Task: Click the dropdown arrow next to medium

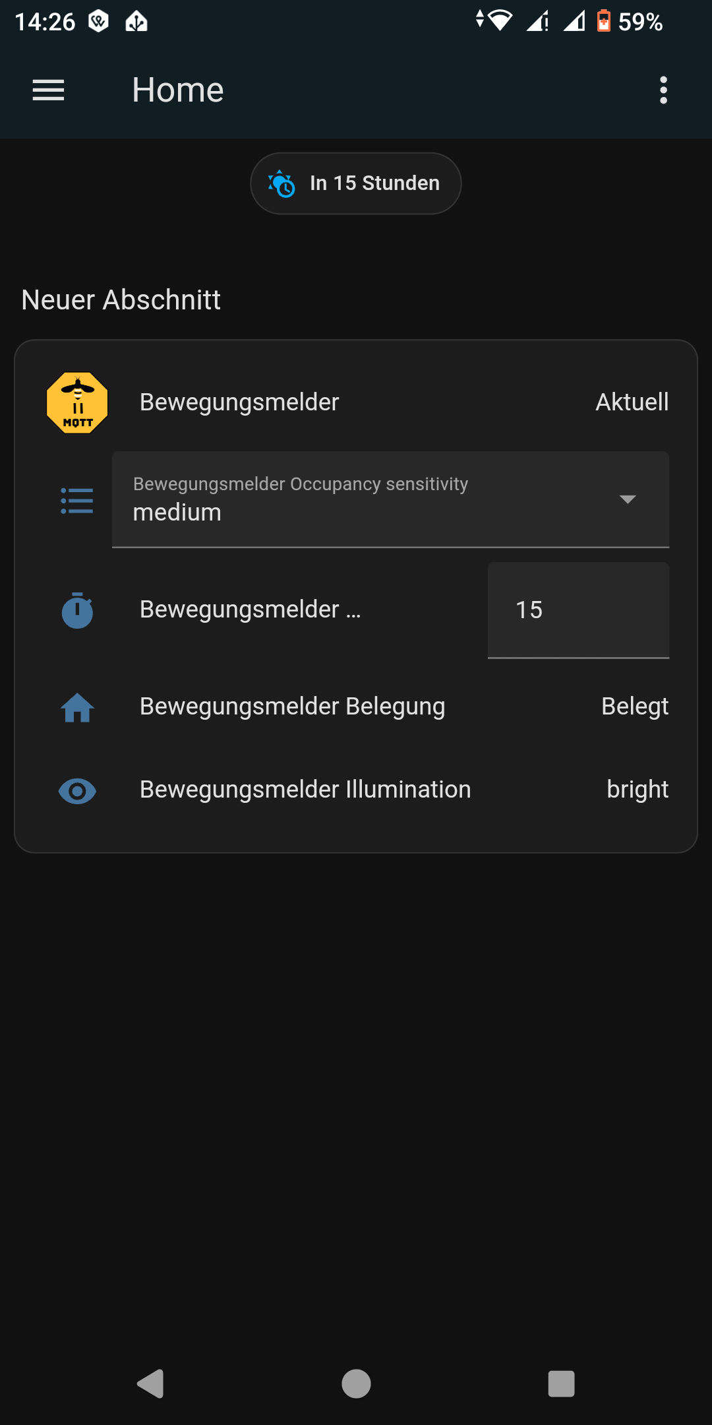Action: (x=628, y=499)
